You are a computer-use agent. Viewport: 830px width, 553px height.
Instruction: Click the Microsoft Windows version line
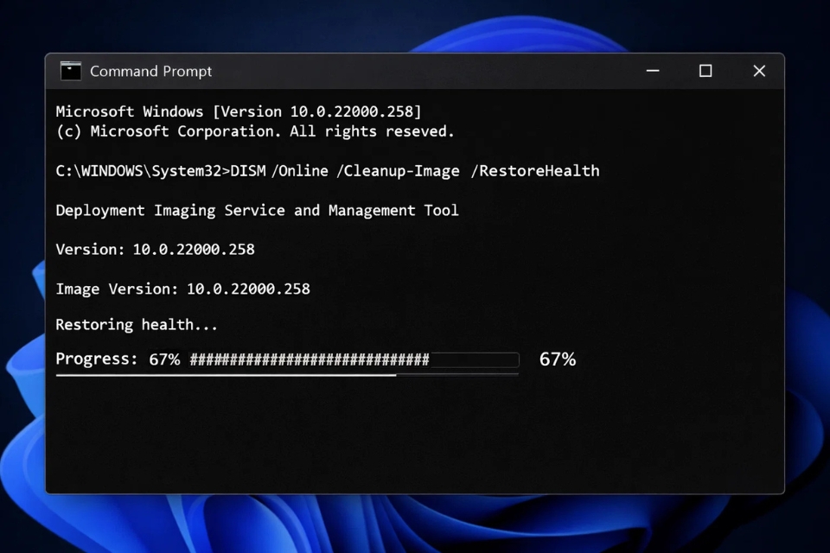(x=238, y=111)
